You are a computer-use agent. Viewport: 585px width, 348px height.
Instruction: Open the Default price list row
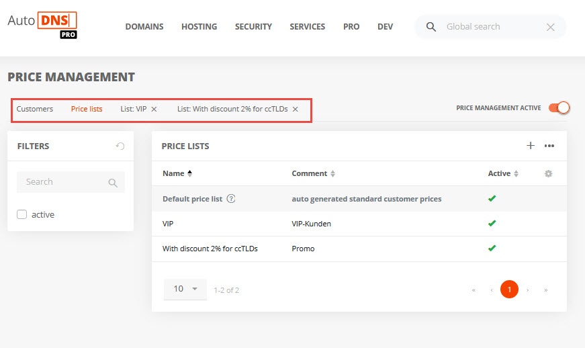[x=359, y=199]
